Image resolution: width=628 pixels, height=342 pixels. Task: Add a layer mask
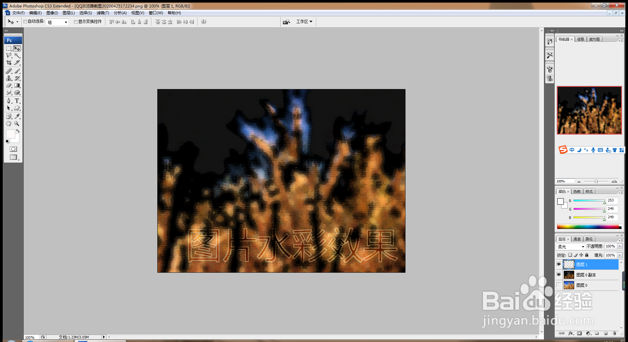click(580, 333)
